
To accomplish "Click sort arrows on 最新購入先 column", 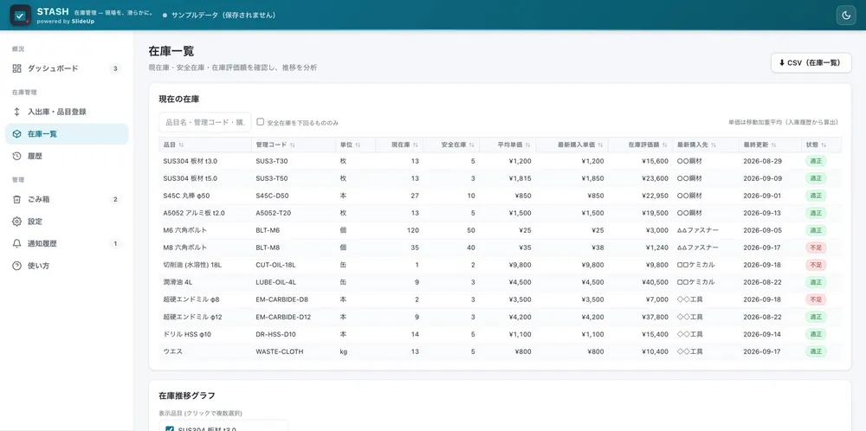I will click(x=714, y=145).
